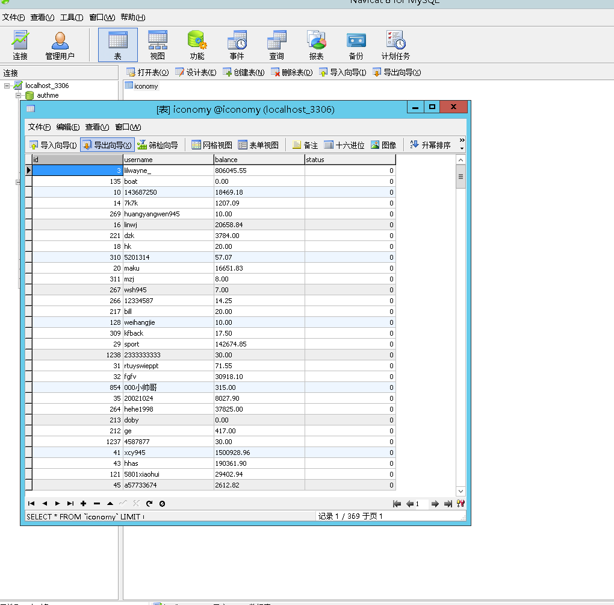Click 设计表 (Design Table) button
The height and width of the screenshot is (605, 614).
pos(196,72)
